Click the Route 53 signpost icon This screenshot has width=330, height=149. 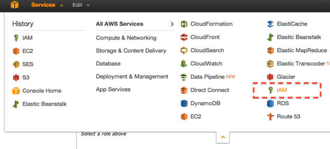pyautogui.click(x=270, y=116)
